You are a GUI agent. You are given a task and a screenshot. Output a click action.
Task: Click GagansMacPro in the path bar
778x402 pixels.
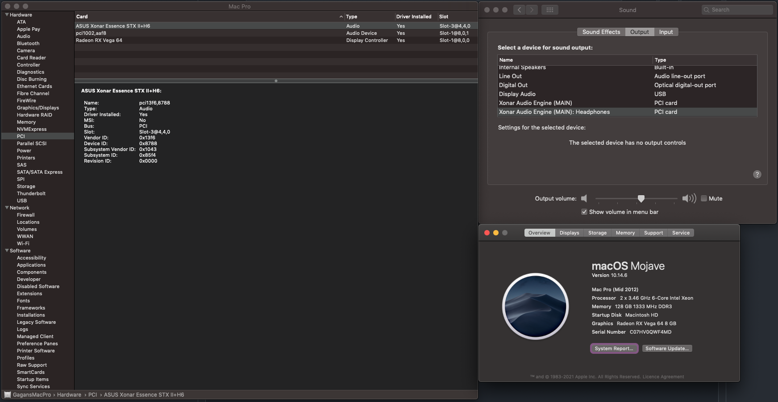coord(32,395)
